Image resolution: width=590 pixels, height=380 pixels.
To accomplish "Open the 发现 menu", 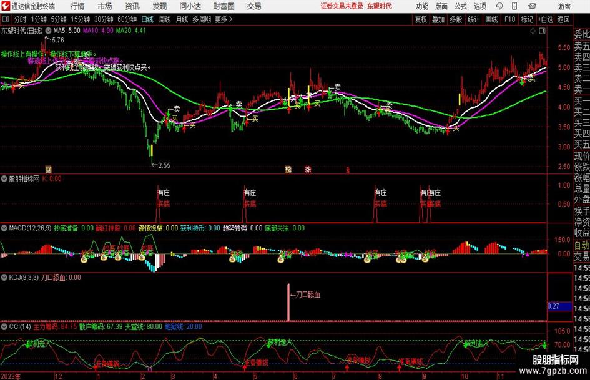I will pos(160,6).
